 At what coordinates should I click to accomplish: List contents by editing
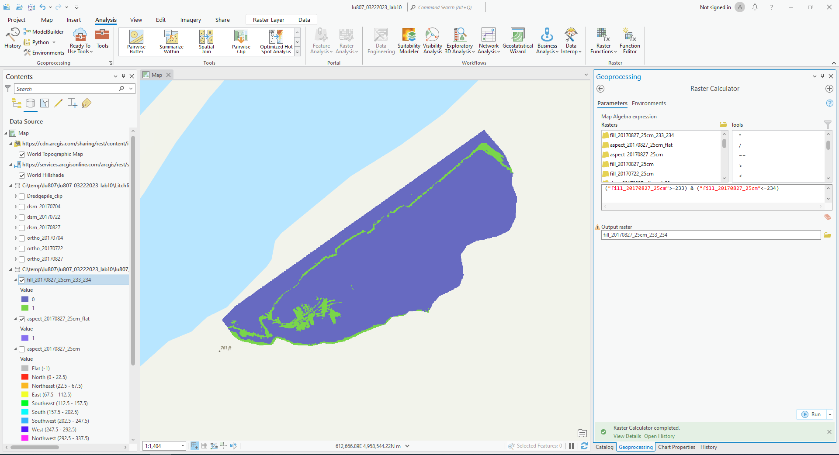pyautogui.click(x=59, y=103)
